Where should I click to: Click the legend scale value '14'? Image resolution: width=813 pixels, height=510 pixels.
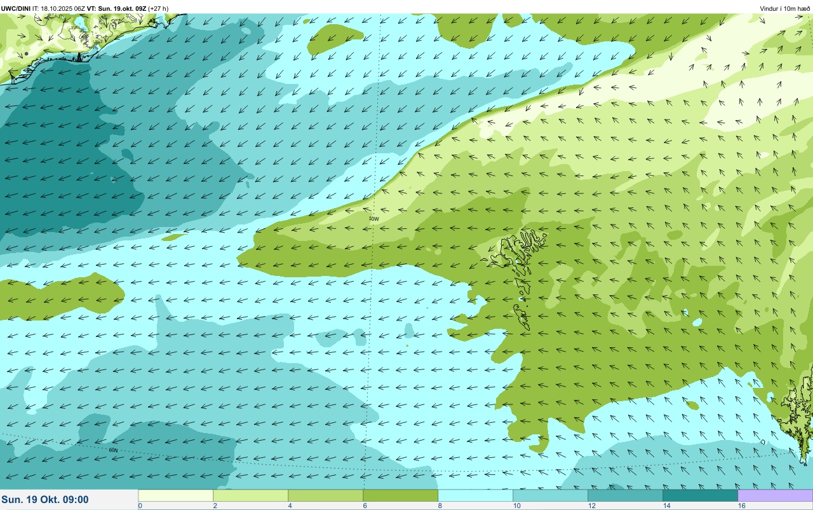point(667,506)
